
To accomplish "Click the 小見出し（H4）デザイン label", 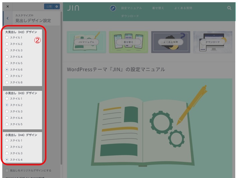I will pos(21,135).
